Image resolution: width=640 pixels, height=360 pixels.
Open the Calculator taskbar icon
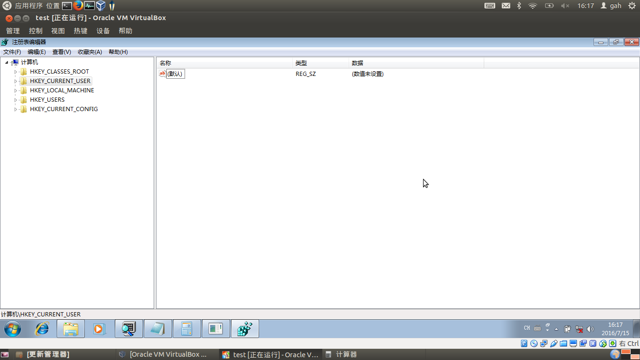[187, 329]
